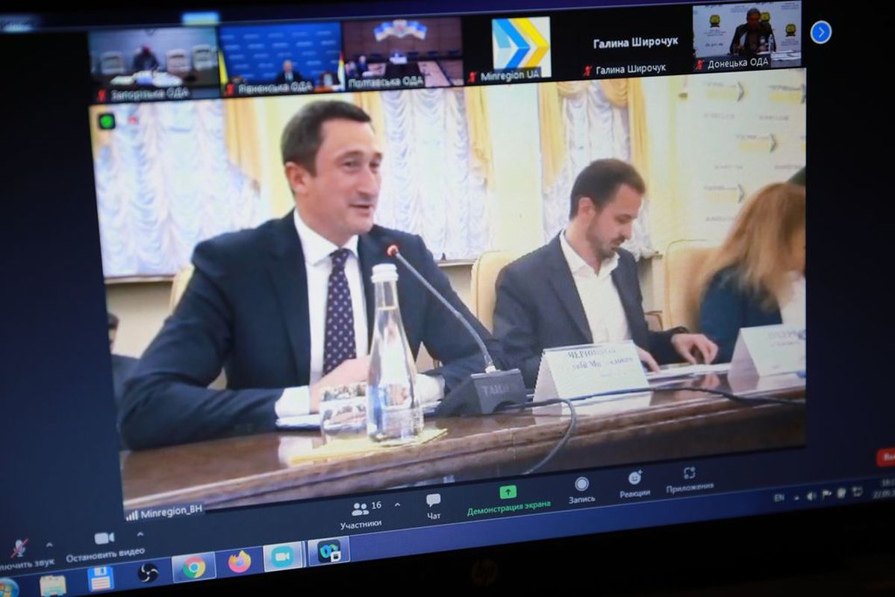Switch to Zoom taskbar button
This screenshot has height=597, width=895.
pos(283,557)
